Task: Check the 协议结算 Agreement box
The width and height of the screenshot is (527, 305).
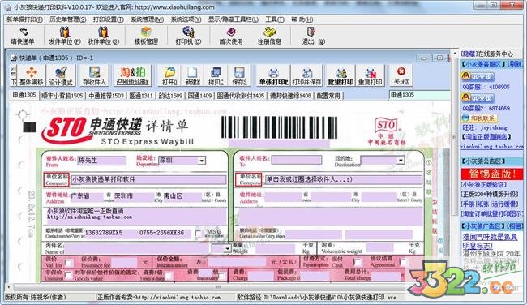Action: point(403,262)
